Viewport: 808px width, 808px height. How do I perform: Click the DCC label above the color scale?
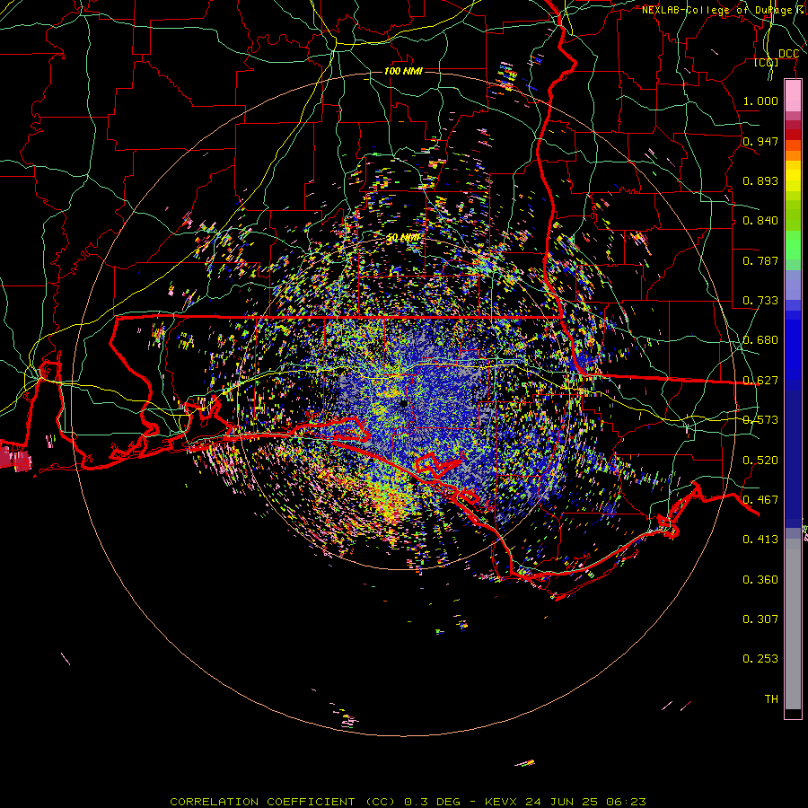788,54
